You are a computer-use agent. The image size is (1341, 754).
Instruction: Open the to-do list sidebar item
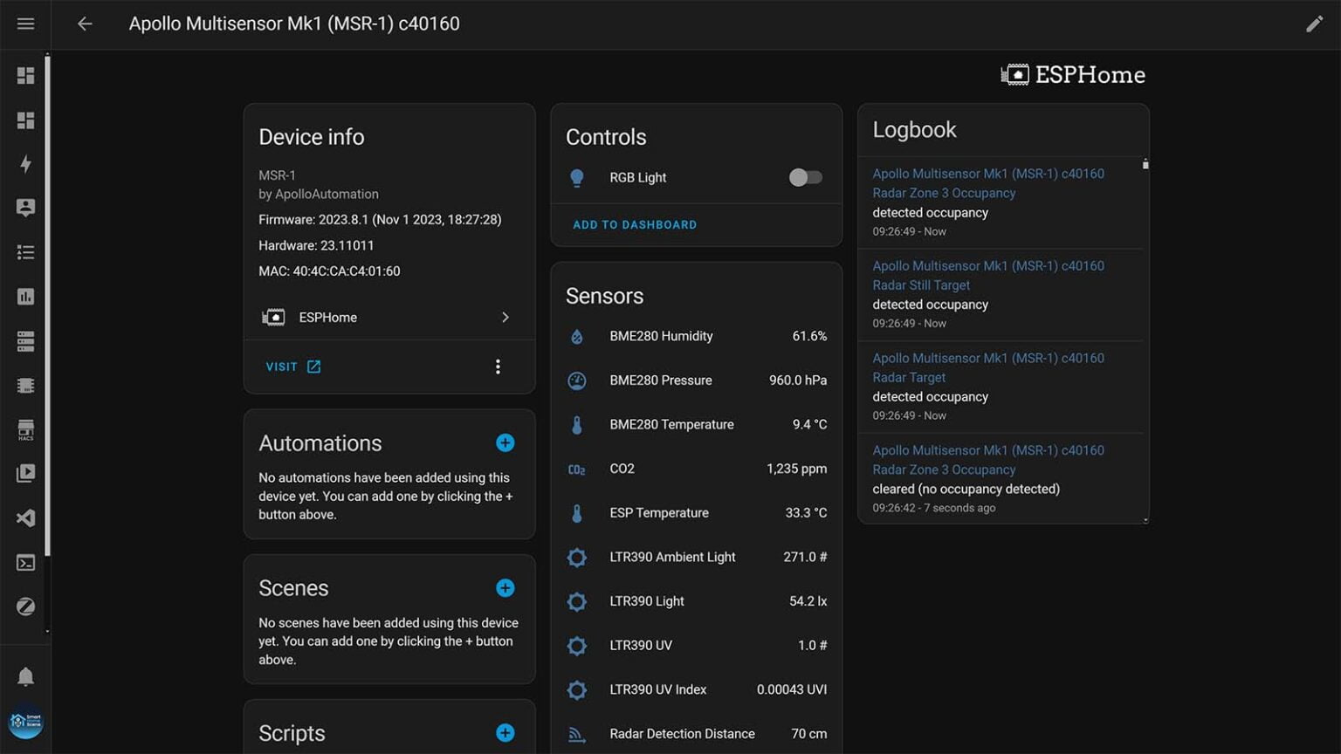click(x=25, y=252)
